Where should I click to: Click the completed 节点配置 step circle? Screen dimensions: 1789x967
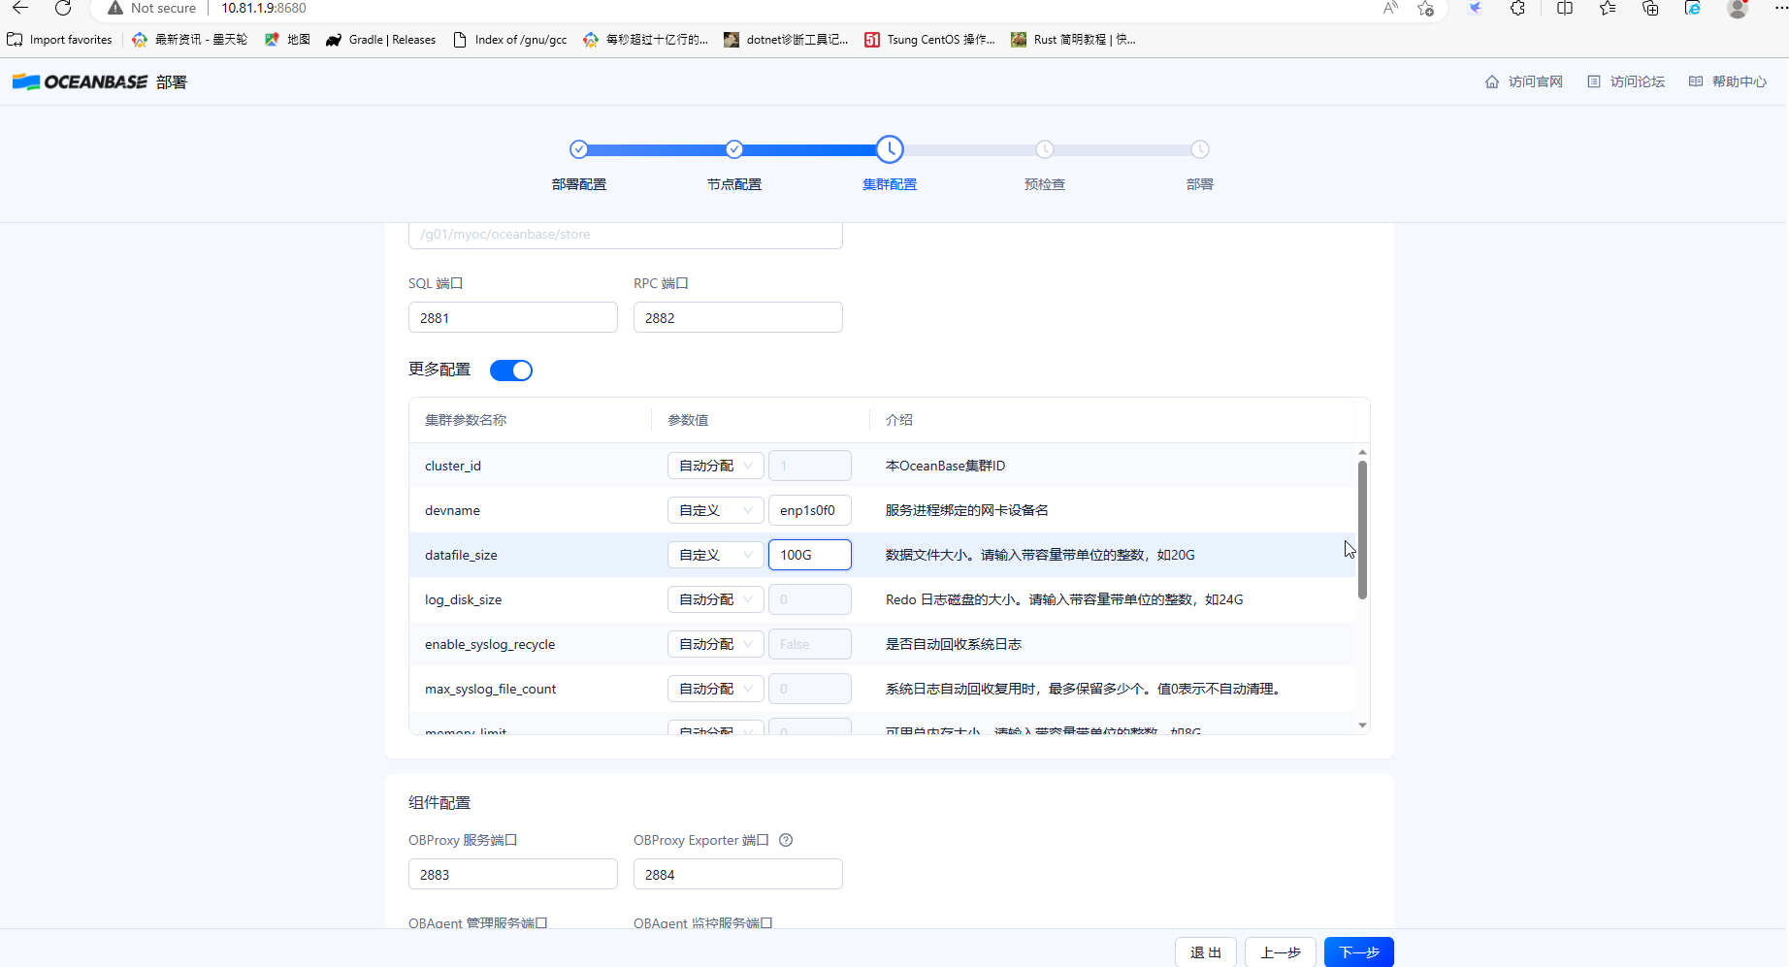point(734,149)
